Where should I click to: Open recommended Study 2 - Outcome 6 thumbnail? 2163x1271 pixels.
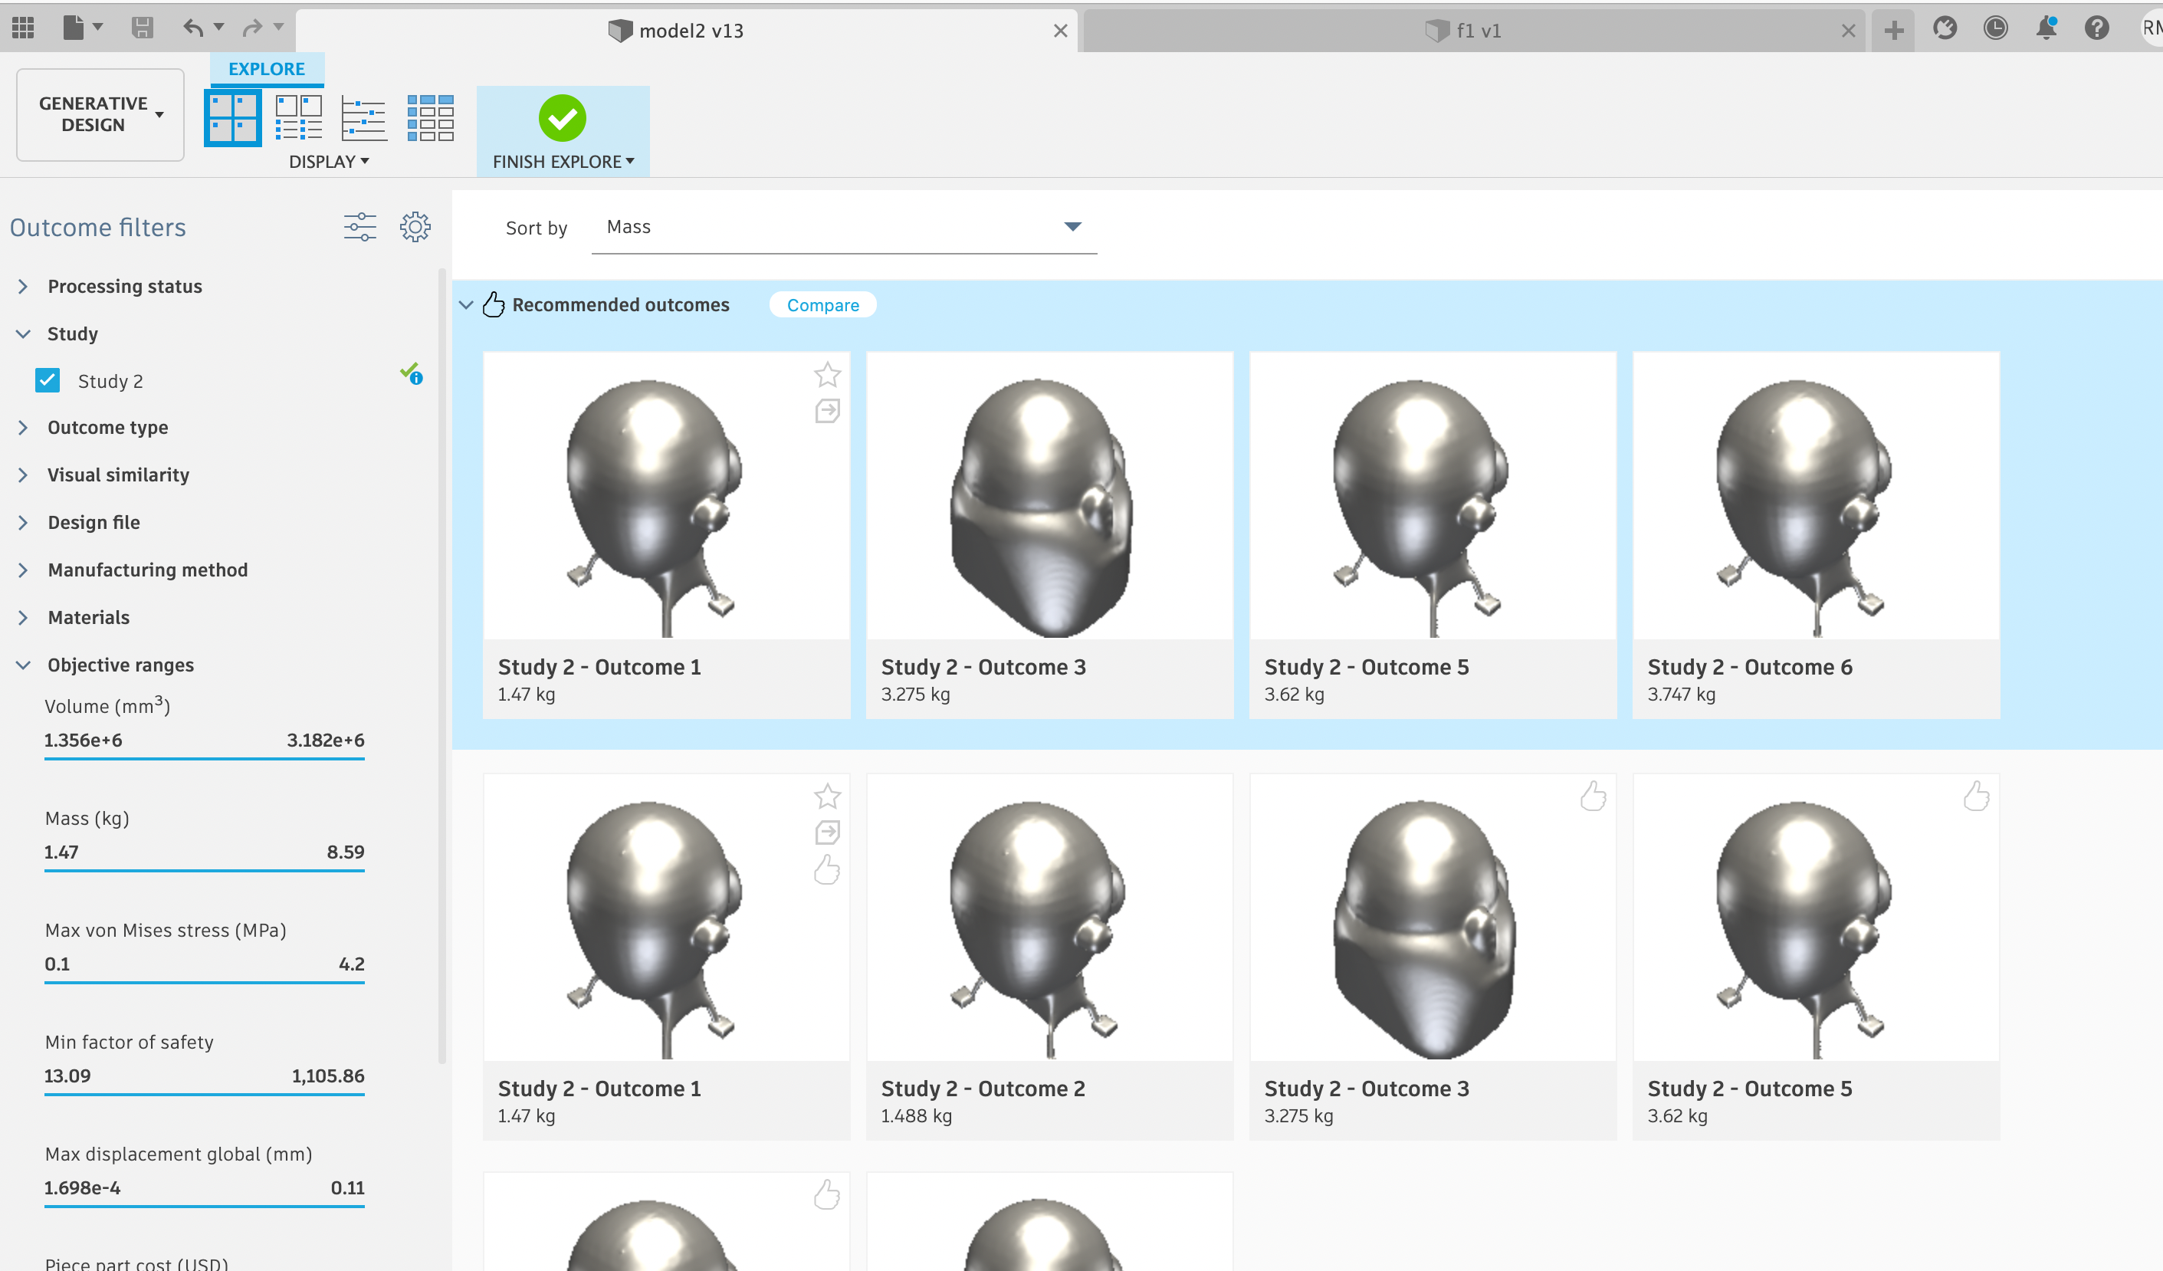1815,496
